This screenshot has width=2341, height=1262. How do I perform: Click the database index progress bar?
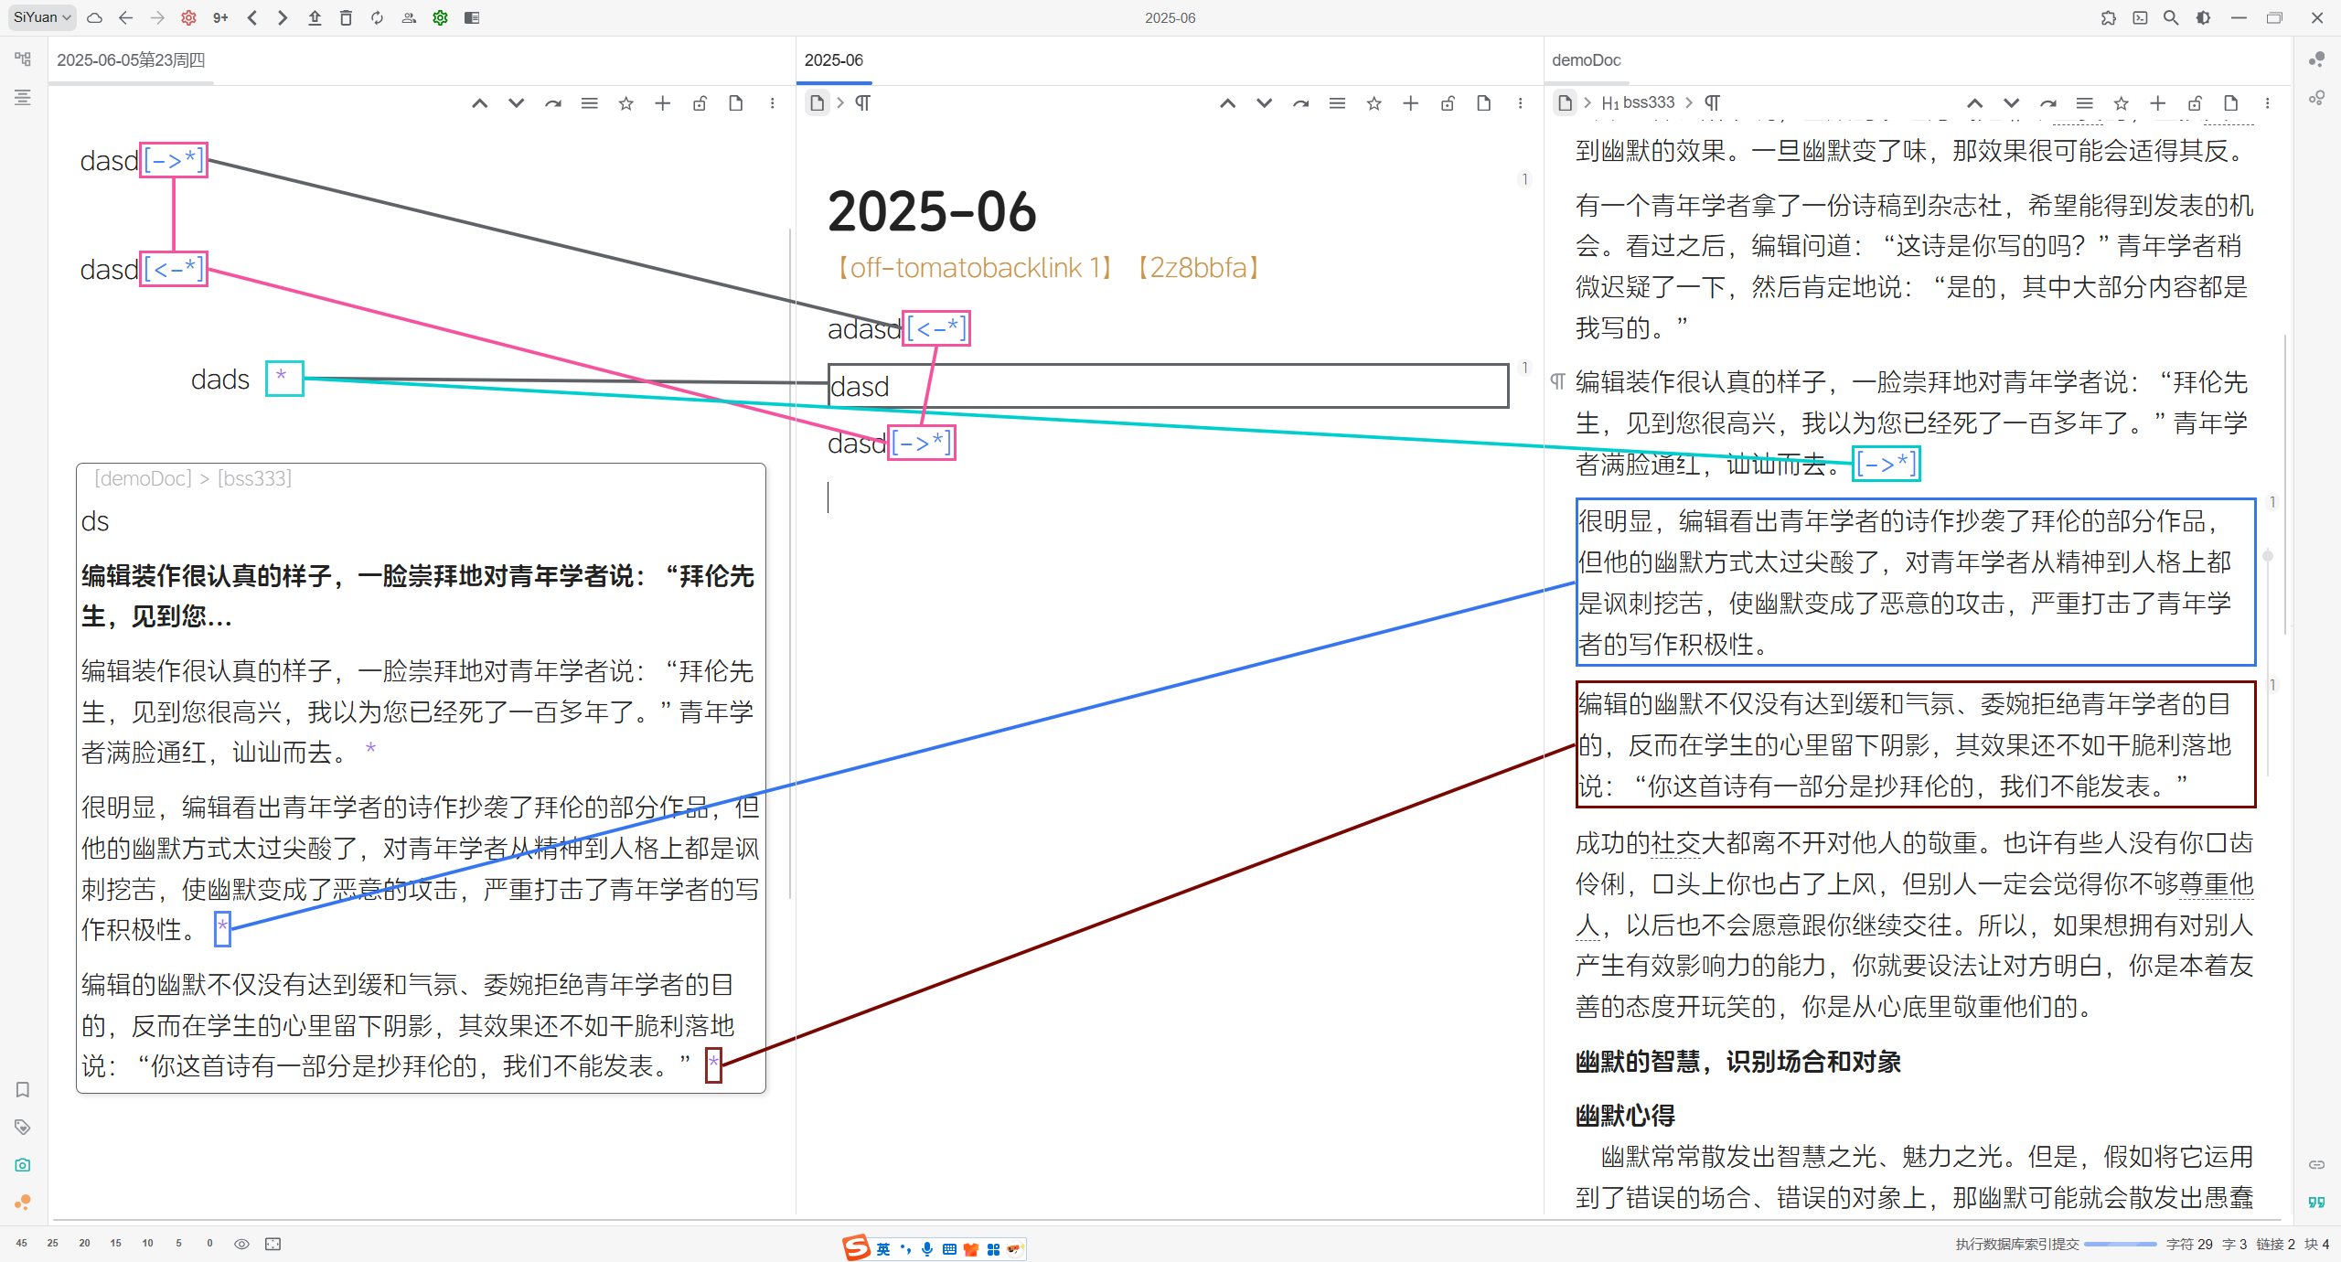coord(2120,1244)
